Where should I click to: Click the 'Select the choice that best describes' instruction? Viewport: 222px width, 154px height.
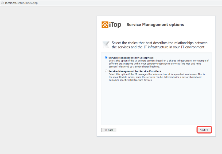(159, 45)
